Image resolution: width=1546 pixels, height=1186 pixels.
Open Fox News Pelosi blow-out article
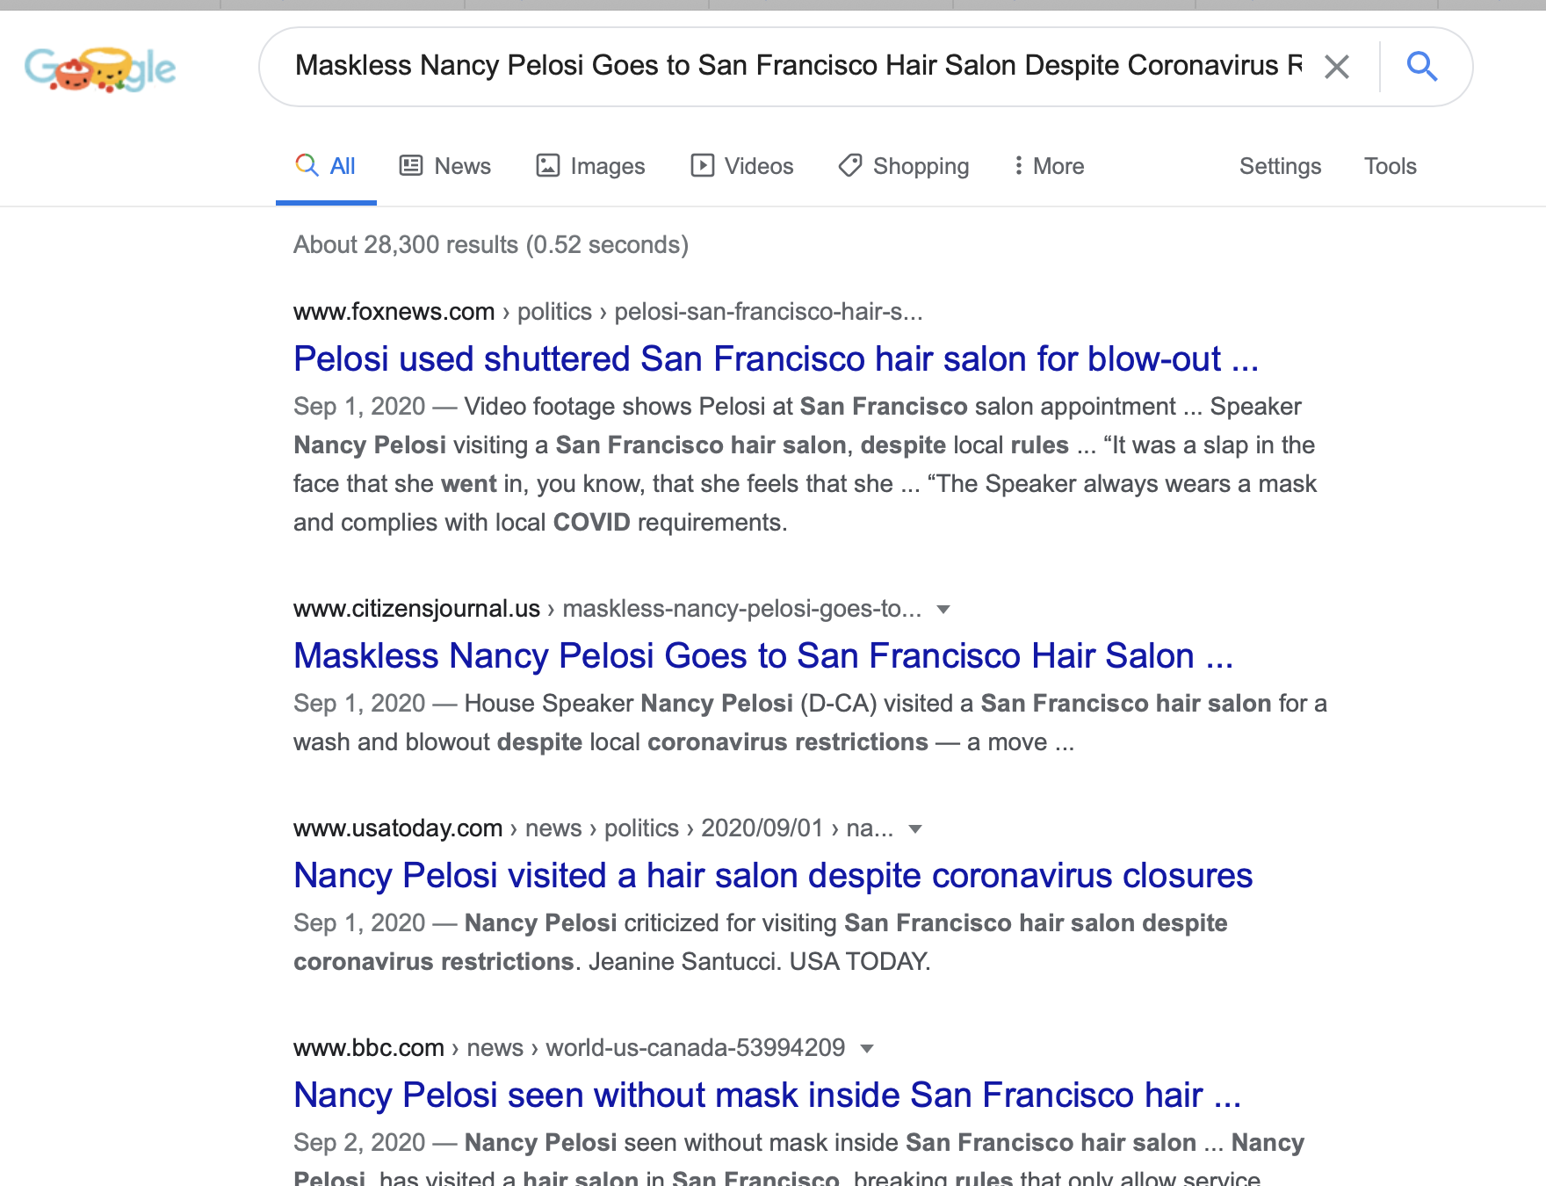click(777, 358)
